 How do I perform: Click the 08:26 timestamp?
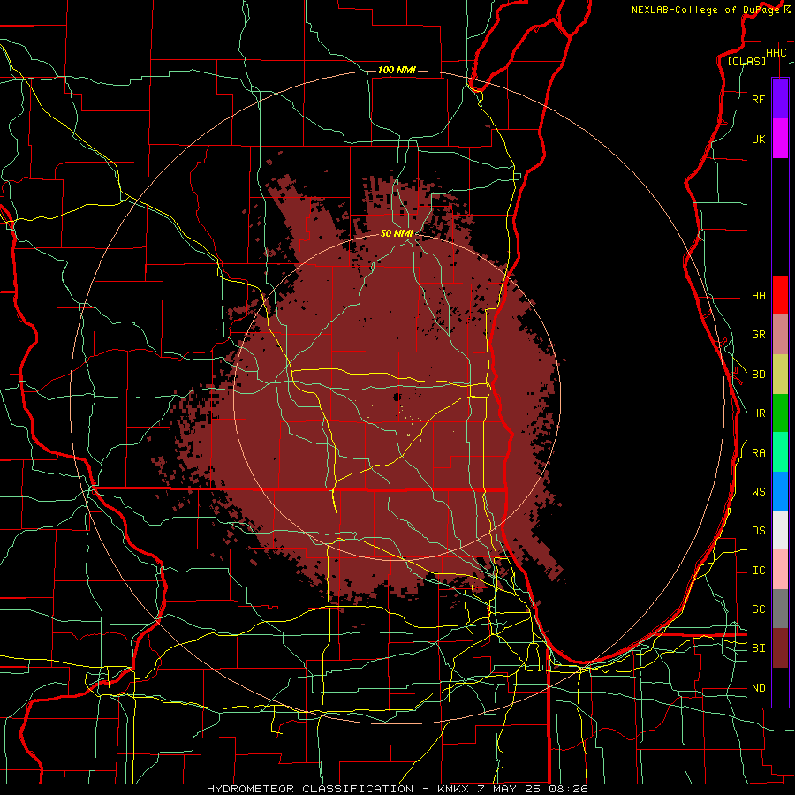[569, 789]
